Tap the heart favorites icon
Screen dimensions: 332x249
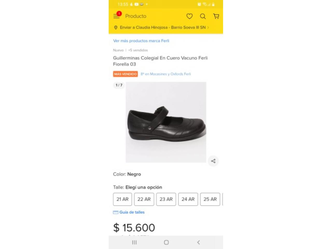(x=190, y=16)
